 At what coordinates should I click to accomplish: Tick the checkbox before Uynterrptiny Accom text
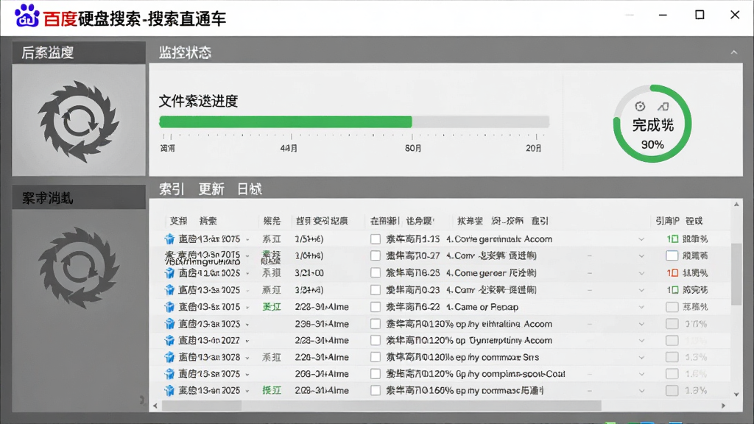coord(376,340)
